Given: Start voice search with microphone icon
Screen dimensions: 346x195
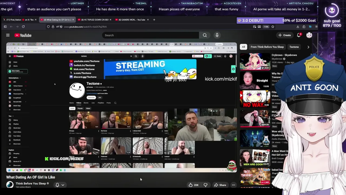Looking at the screenshot, I should pos(217,35).
